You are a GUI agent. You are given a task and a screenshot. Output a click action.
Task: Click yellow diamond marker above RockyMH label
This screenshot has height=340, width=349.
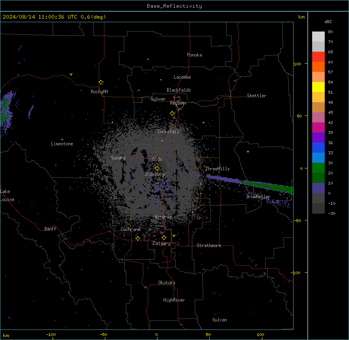(x=101, y=82)
